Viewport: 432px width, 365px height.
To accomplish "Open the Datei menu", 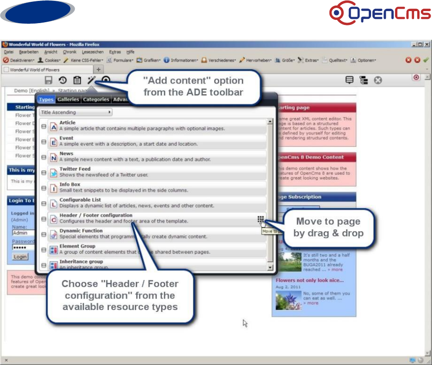I will pyautogui.click(x=9, y=52).
